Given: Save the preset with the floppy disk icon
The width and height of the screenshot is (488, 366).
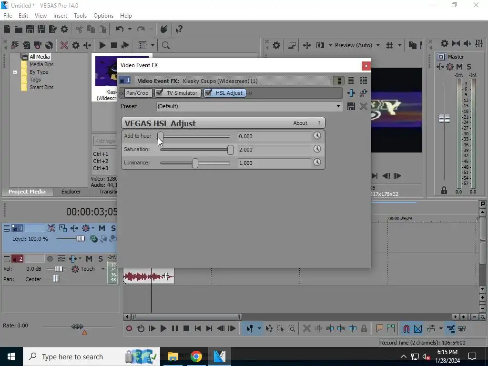Looking at the screenshot, I should [351, 106].
